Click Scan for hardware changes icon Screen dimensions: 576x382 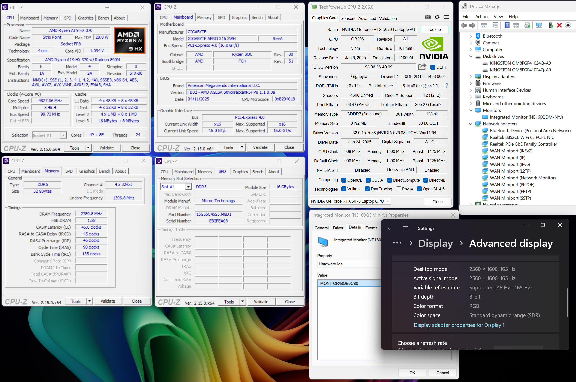pos(539,25)
